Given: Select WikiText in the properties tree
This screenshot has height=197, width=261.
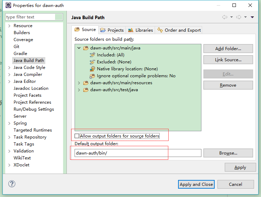Looking at the screenshot, I should 22,158.
